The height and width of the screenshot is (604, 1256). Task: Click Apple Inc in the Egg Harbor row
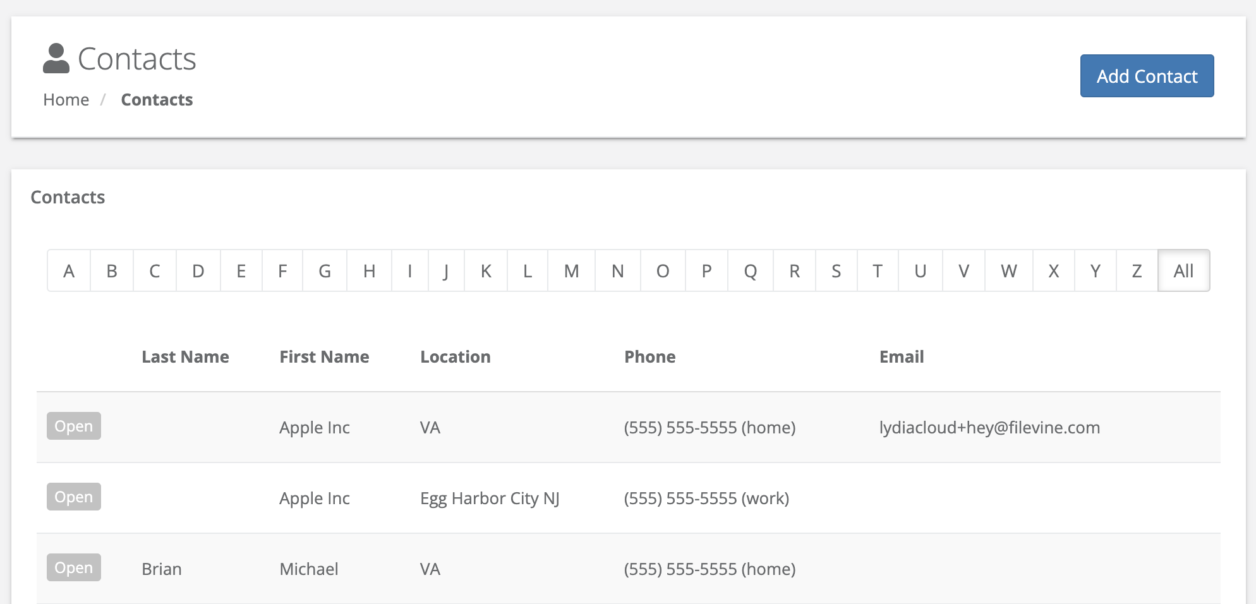pos(315,498)
